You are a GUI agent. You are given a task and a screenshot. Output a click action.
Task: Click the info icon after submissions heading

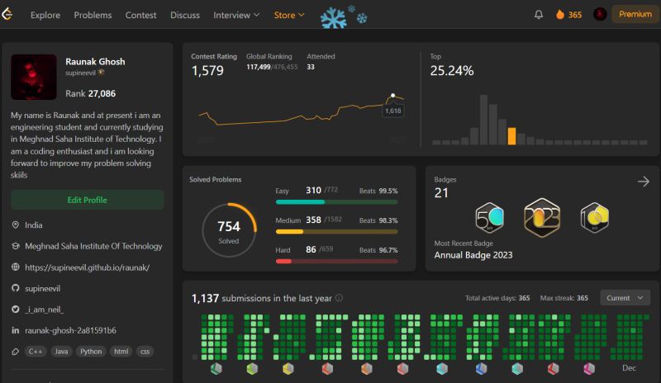click(339, 298)
